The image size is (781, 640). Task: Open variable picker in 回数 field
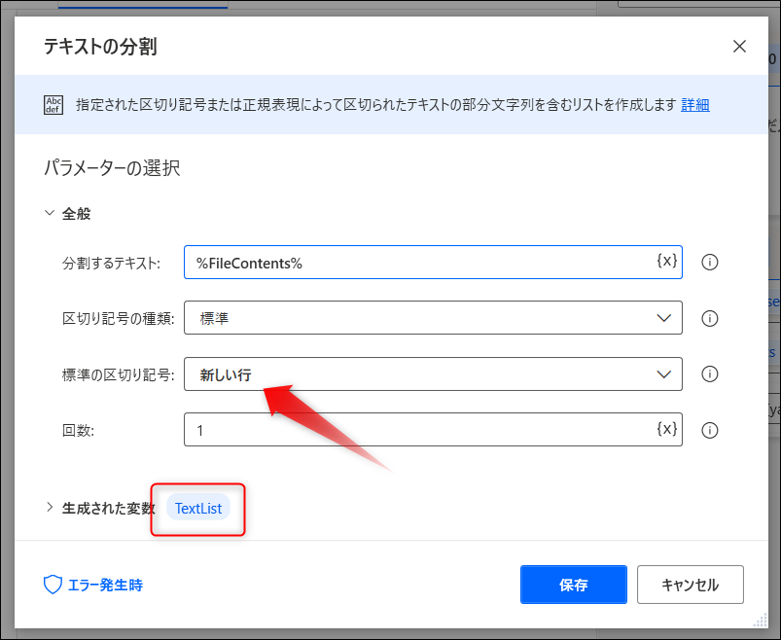click(666, 428)
